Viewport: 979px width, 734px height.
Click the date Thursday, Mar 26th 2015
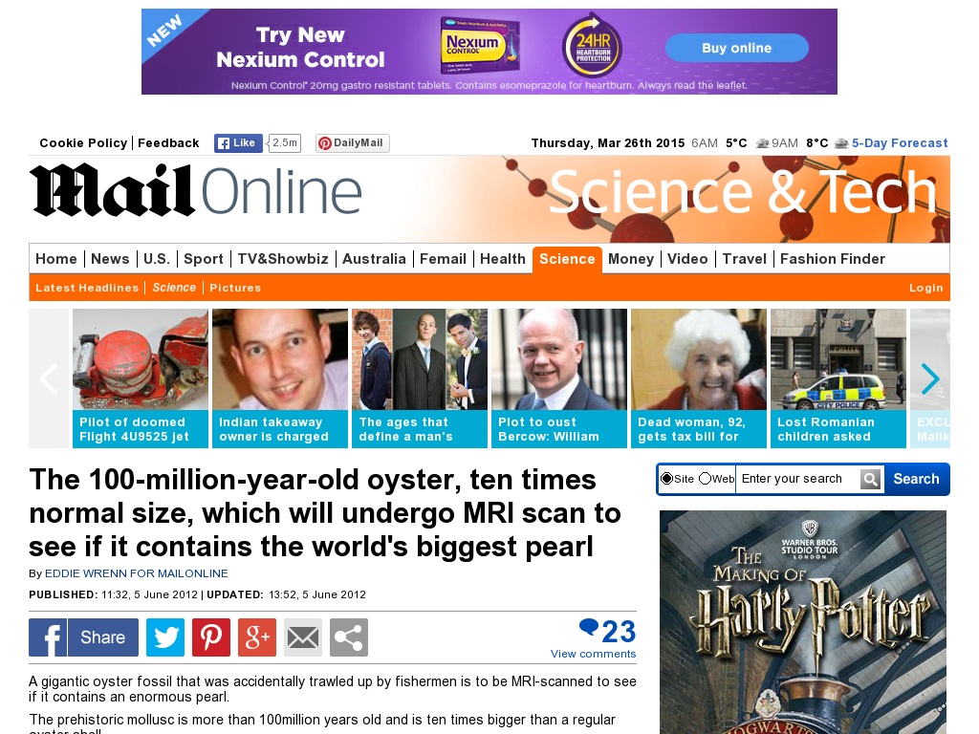click(x=607, y=143)
